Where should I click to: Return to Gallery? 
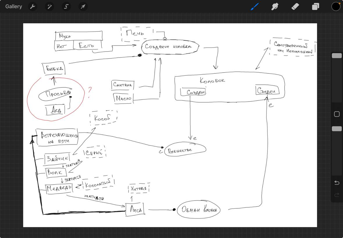coord(14,6)
